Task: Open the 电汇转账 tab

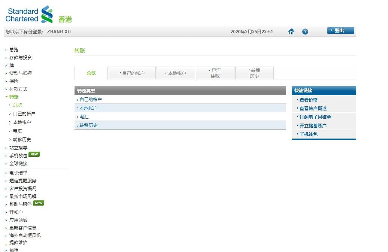Action: point(215,73)
